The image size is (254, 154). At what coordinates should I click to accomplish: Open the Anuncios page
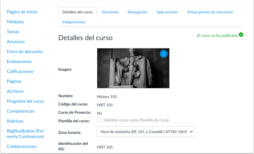click(x=16, y=42)
